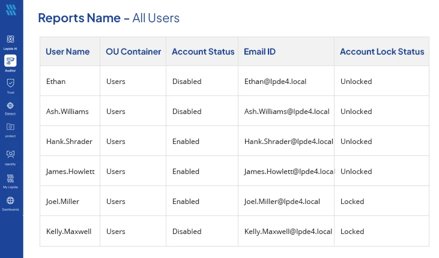
Task: Click Unlocked status in Hank.Shrader row
Action: [356, 142]
